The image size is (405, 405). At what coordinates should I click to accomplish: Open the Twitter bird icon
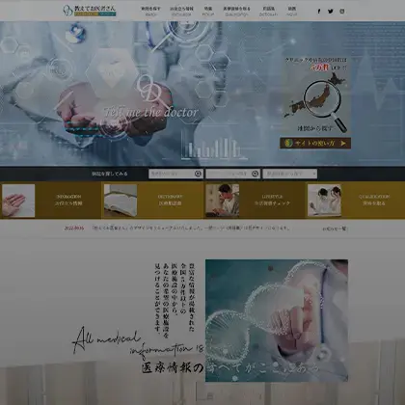click(x=331, y=12)
